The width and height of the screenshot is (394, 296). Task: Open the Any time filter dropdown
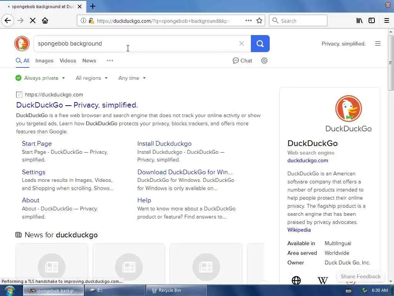[x=132, y=78]
